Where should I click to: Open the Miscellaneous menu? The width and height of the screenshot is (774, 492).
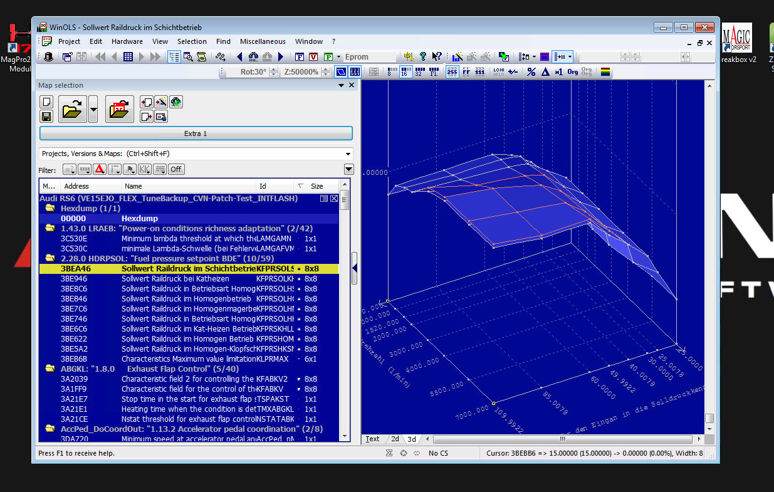(x=263, y=41)
